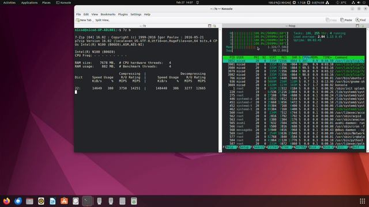Click the htop Swp usage meter
Viewport: 369px width, 207px height.
tap(257, 51)
